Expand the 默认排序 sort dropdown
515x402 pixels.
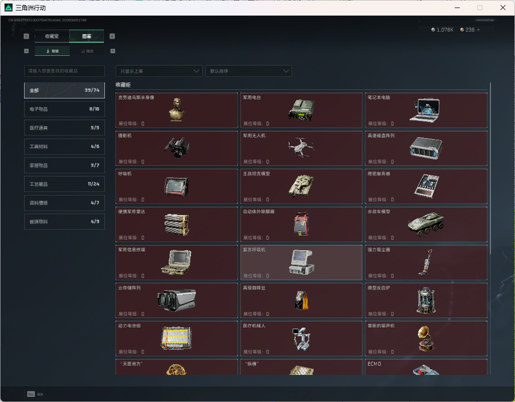248,71
